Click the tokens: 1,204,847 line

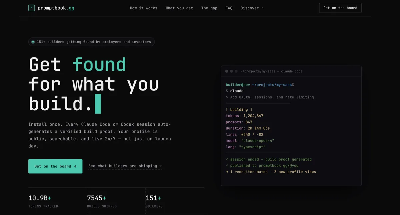pyautogui.click(x=244, y=116)
